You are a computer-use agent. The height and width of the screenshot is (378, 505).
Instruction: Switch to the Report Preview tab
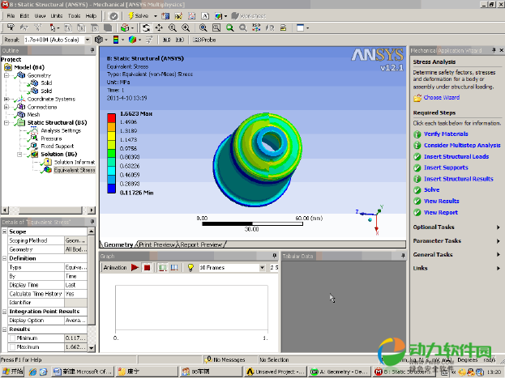tap(201, 244)
